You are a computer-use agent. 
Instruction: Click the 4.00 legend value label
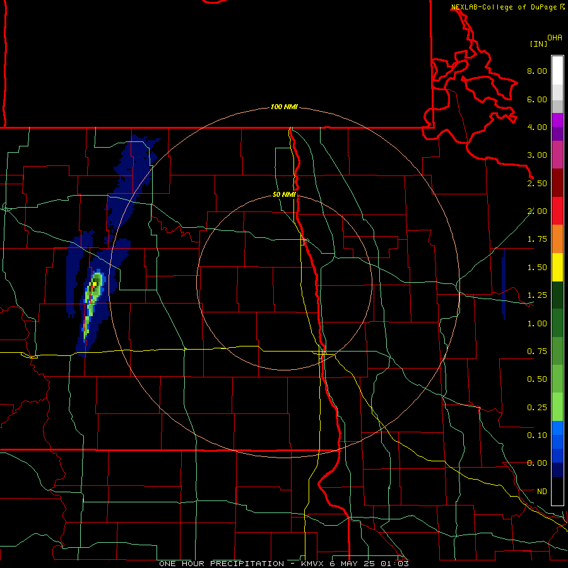(x=537, y=127)
